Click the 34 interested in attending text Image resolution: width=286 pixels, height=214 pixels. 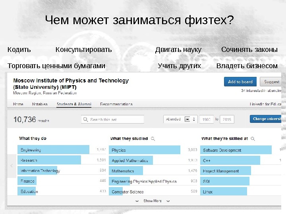[261, 90]
